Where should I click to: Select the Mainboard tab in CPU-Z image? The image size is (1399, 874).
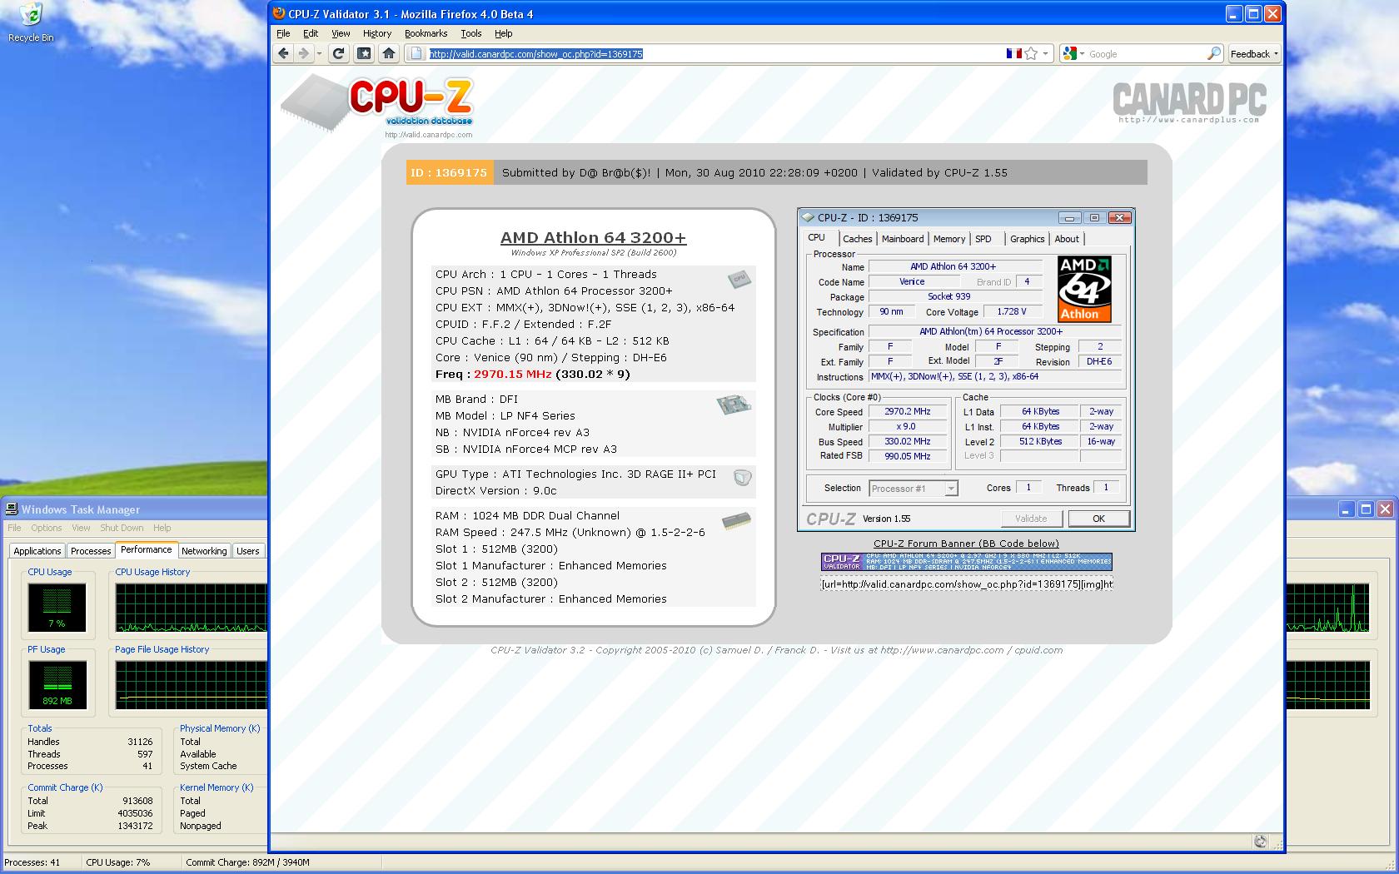903,239
